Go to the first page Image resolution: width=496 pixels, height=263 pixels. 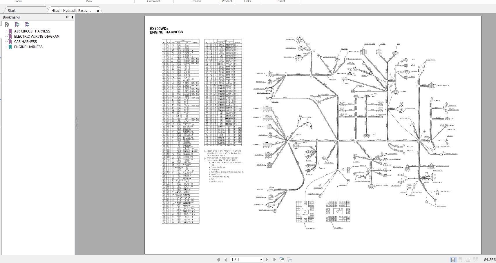point(218,260)
